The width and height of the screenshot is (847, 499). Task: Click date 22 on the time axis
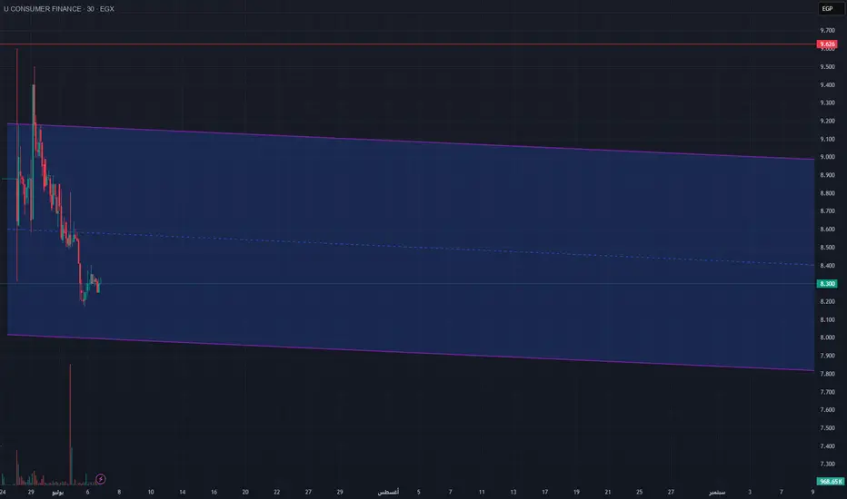276,492
